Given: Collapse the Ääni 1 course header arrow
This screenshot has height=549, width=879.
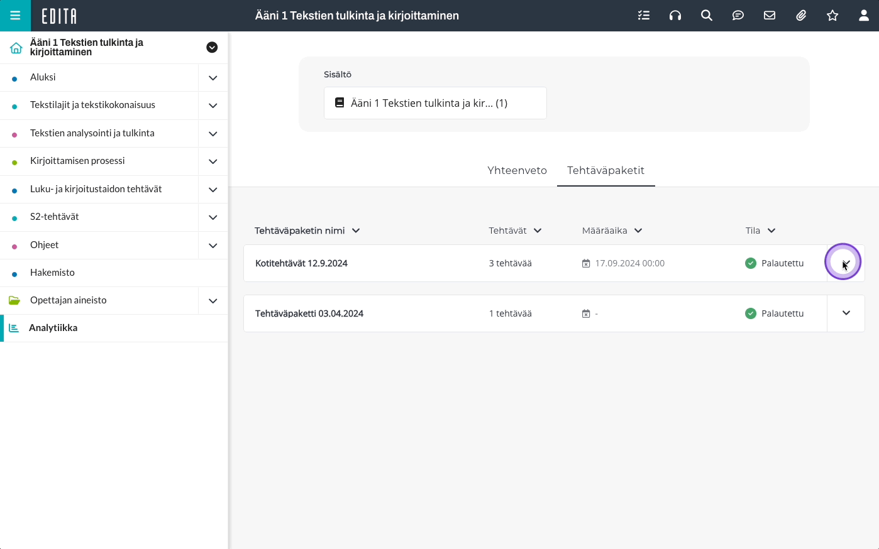Looking at the screenshot, I should (212, 47).
